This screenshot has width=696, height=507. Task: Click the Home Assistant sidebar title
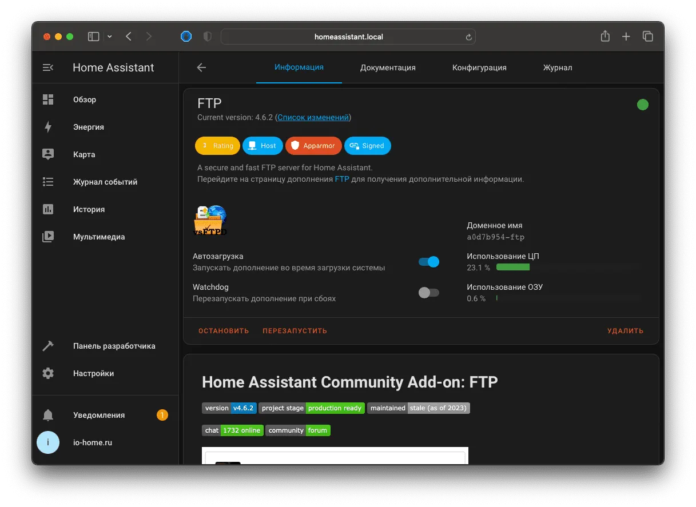point(113,67)
